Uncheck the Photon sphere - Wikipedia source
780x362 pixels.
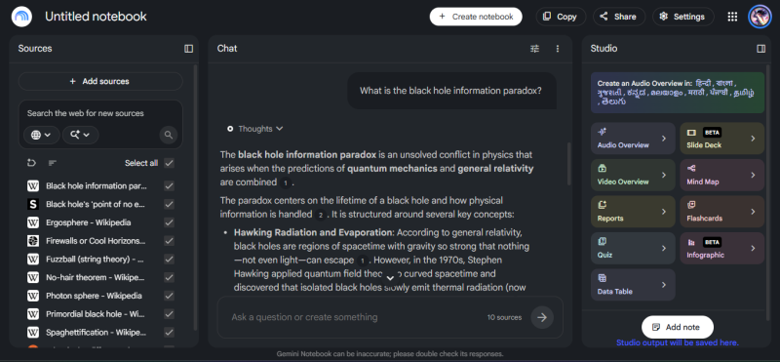[x=169, y=296]
